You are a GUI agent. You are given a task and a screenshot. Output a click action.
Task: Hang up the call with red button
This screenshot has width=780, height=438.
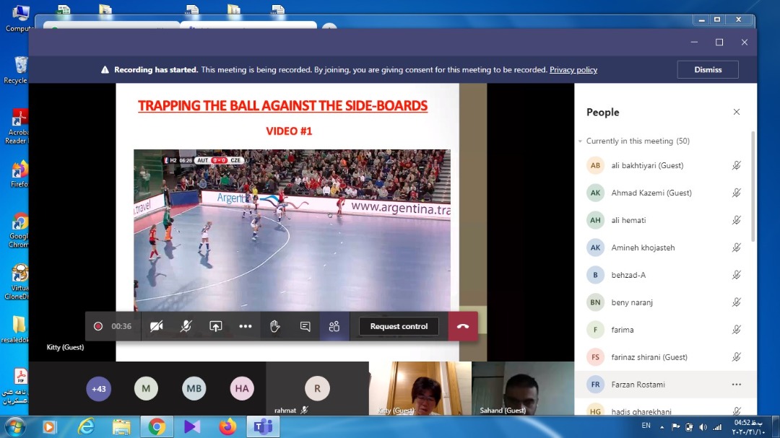(463, 326)
